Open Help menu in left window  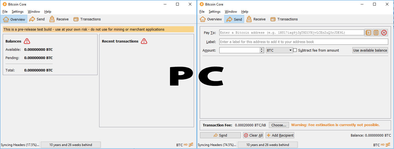pos(48,12)
